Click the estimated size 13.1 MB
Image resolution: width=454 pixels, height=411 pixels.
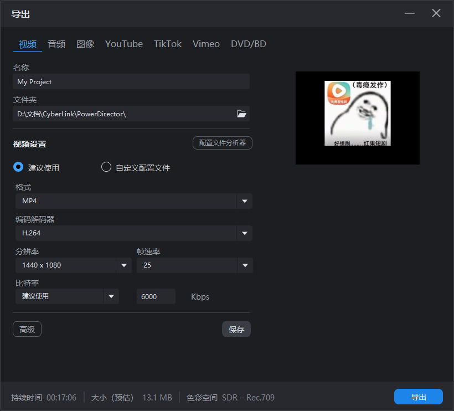157,398
